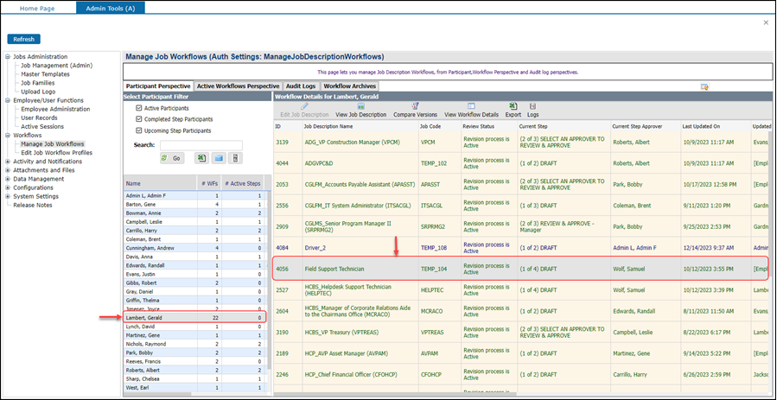Click the email envelope icon under Search
Image resolution: width=777 pixels, height=400 pixels.
(x=219, y=158)
